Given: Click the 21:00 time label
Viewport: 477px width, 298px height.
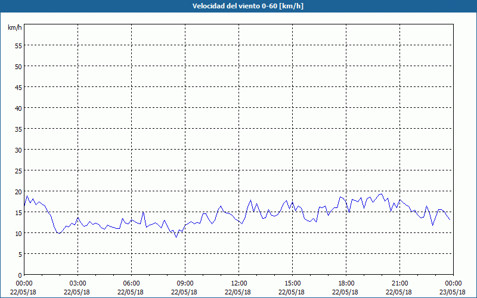Looking at the screenshot, I should click(399, 284).
